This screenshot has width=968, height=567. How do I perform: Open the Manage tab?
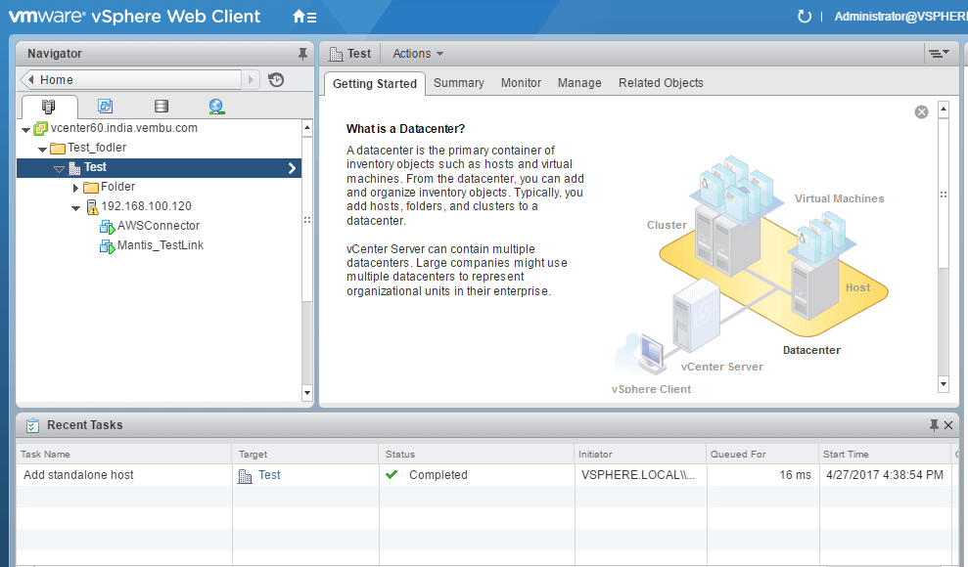coord(579,82)
